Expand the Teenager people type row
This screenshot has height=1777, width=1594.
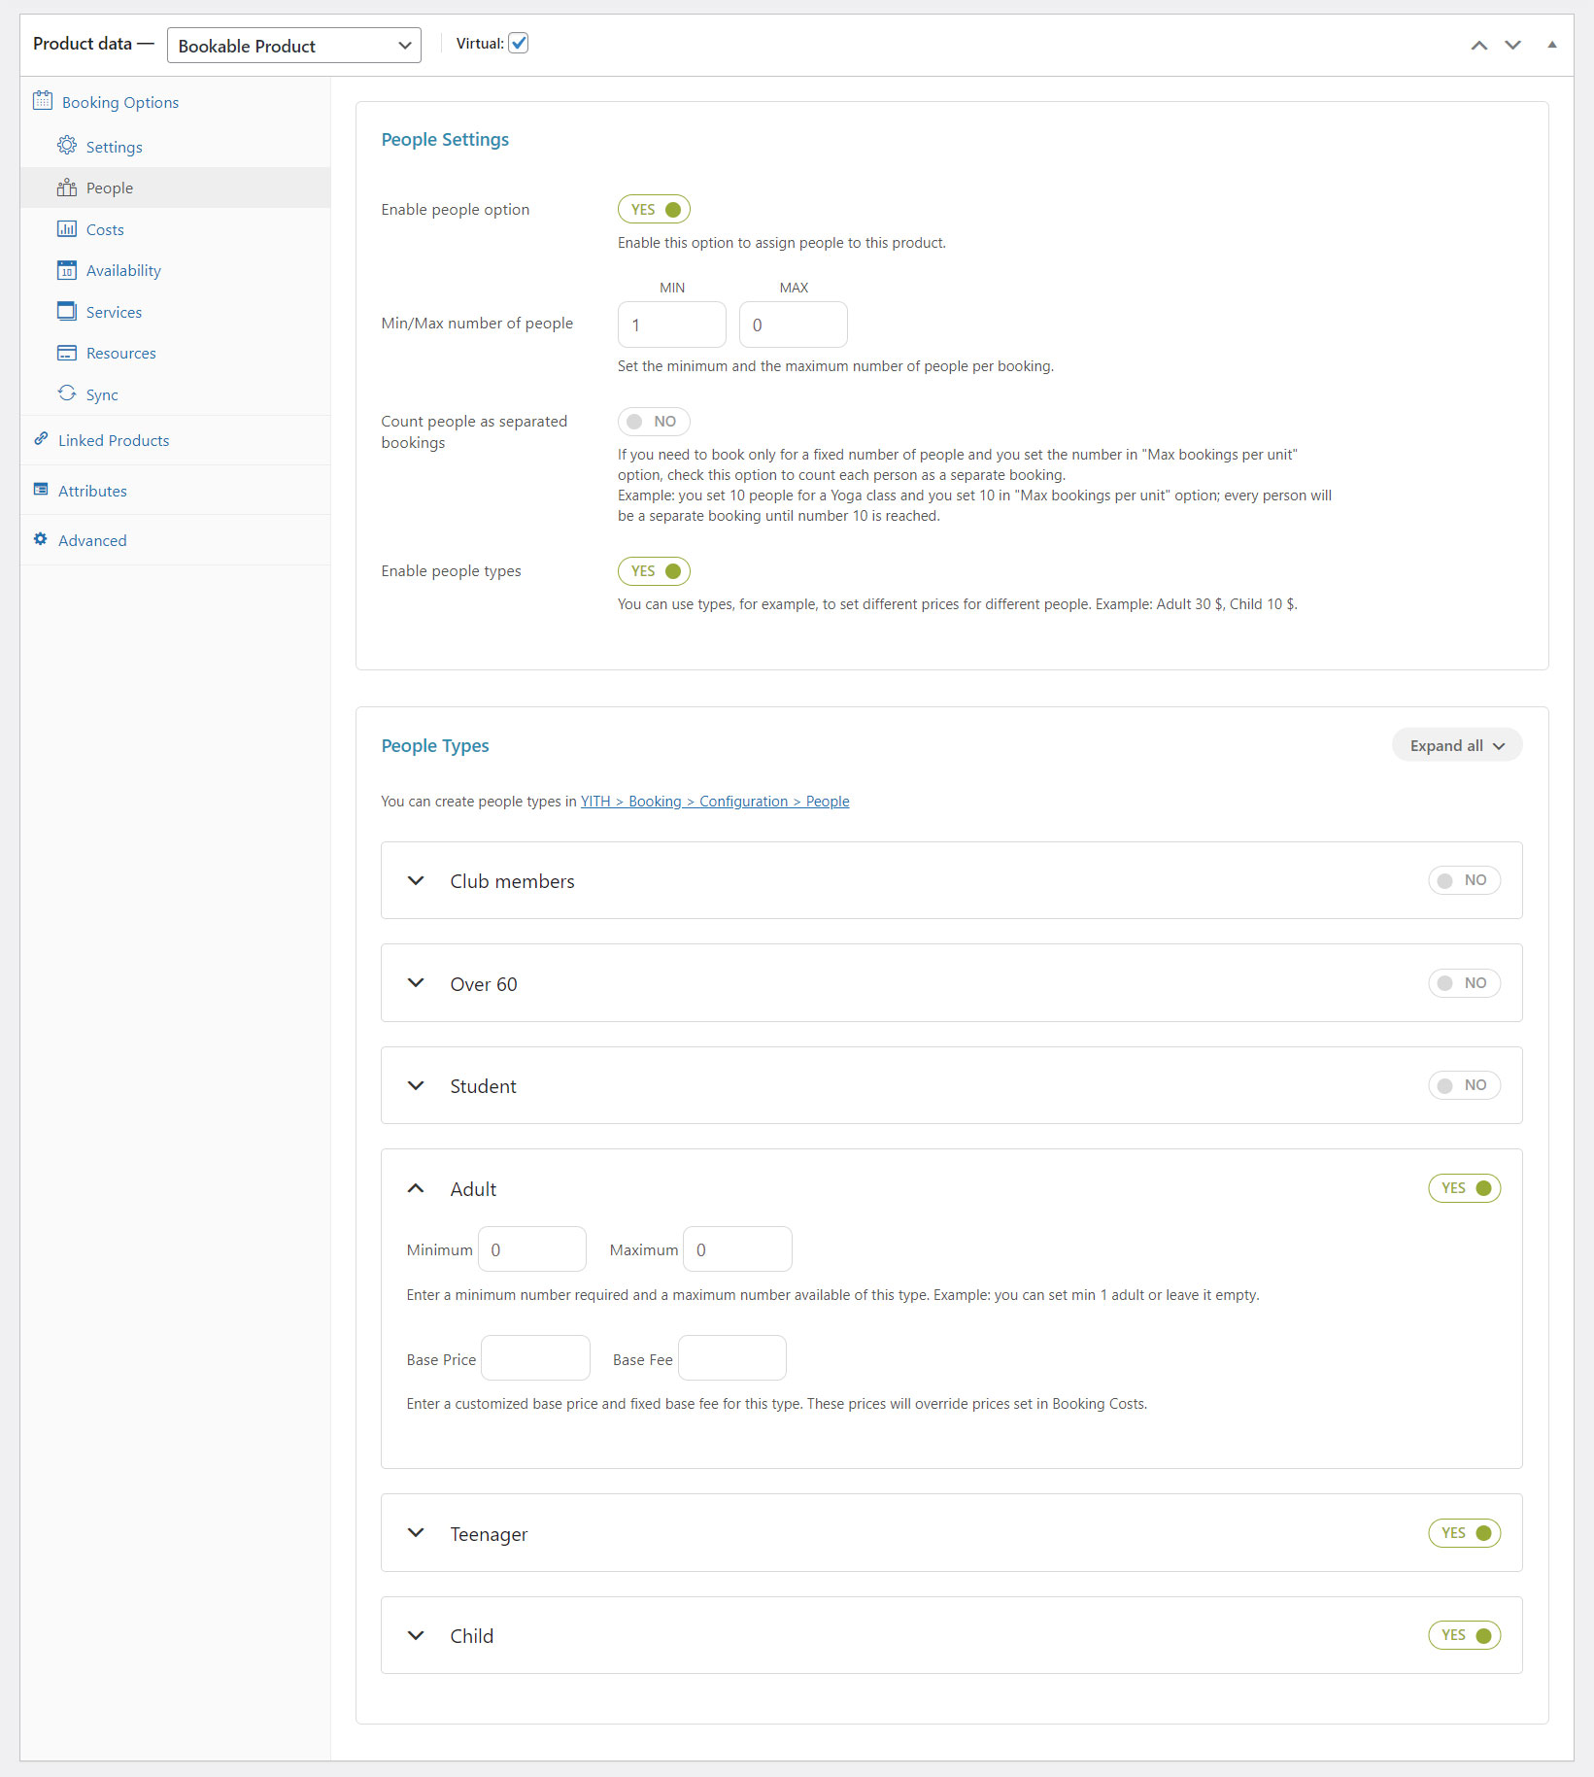point(416,1533)
